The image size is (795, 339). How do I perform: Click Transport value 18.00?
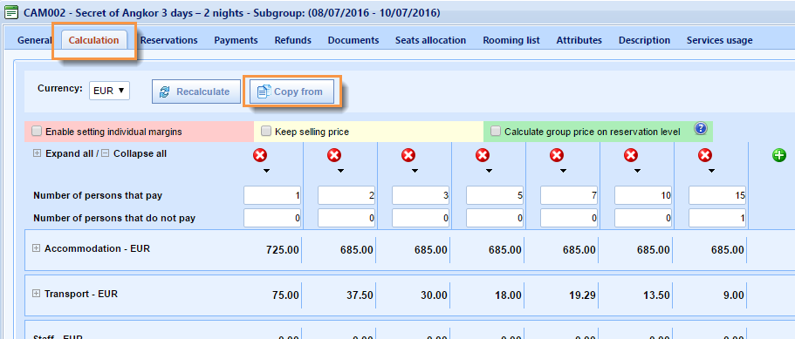pos(508,295)
